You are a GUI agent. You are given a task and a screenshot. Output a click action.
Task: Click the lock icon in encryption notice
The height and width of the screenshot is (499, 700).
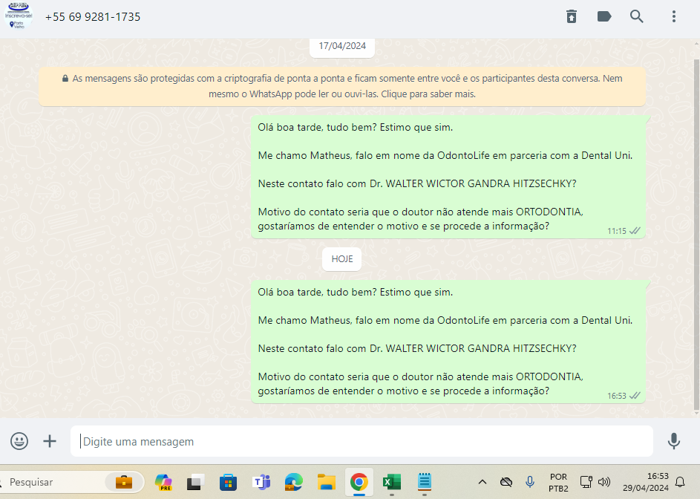tap(65, 79)
